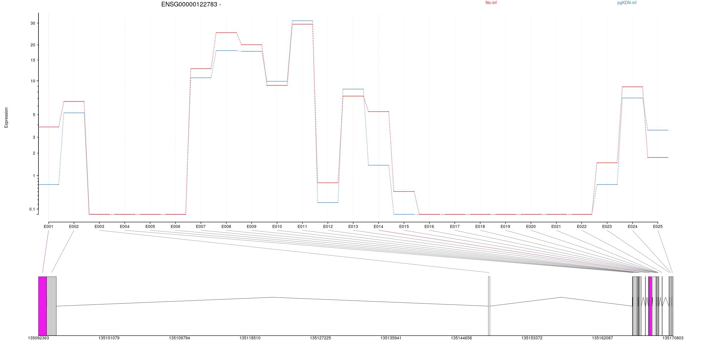This screenshot has width=705, height=352.
Task: Click exon label E025
Action: [x=658, y=226]
